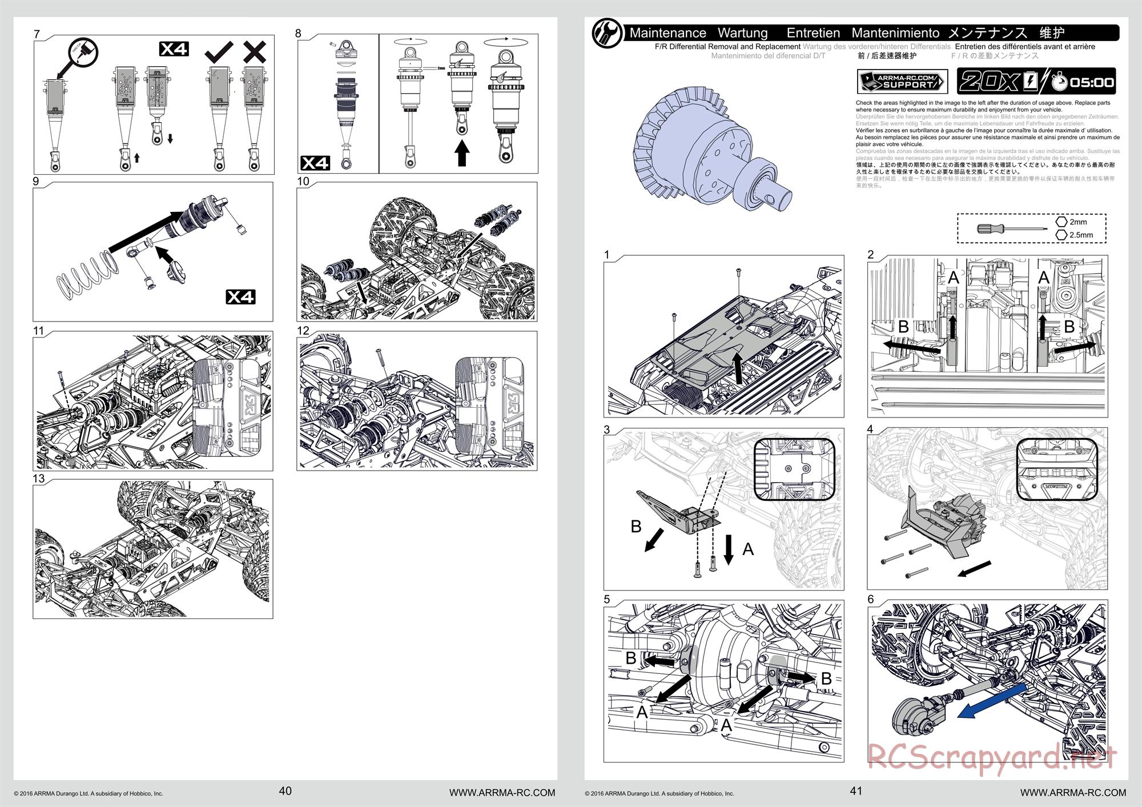Viewport: 1142px width, 807px height.
Task: Click the "Mantenimiento" heading
Action: (895, 33)
